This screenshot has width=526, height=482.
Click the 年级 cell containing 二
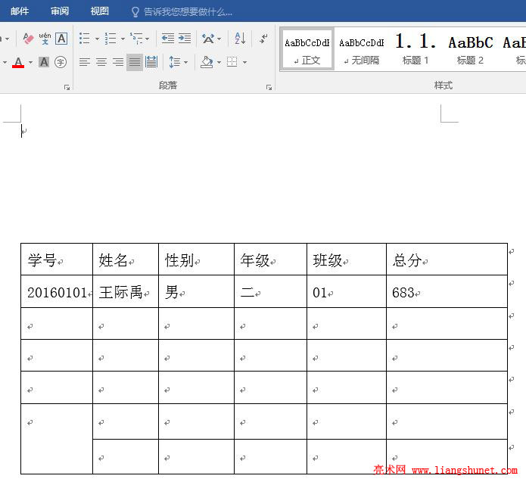click(x=270, y=291)
